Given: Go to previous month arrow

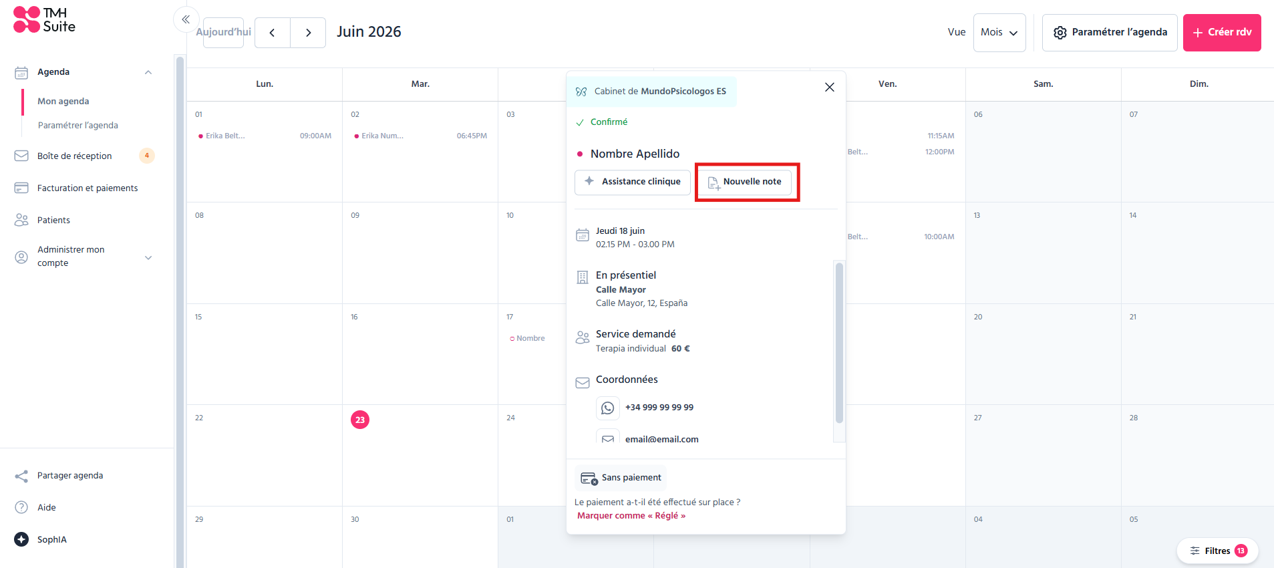Looking at the screenshot, I should [x=273, y=33].
